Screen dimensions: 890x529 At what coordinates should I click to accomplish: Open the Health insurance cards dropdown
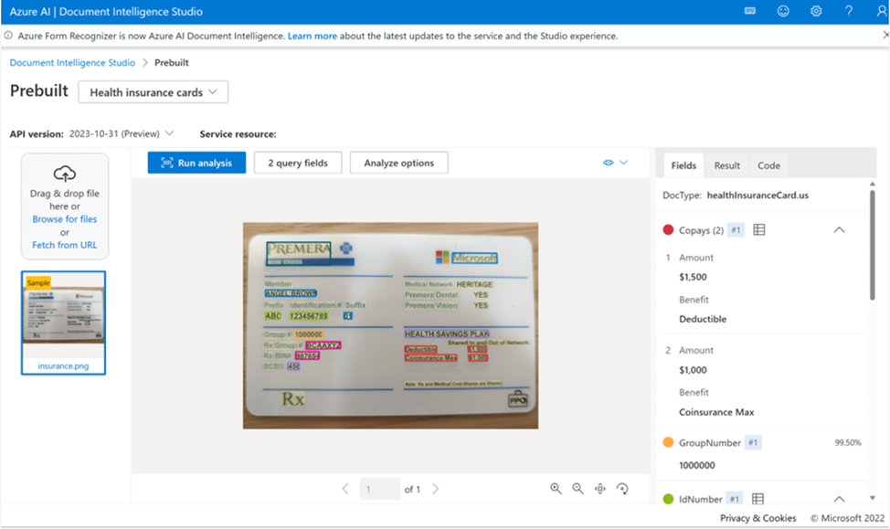pyautogui.click(x=154, y=92)
